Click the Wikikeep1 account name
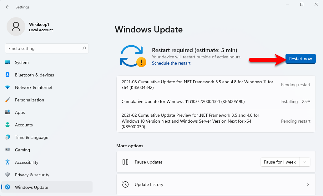This screenshot has width=323, height=196. [39, 24]
